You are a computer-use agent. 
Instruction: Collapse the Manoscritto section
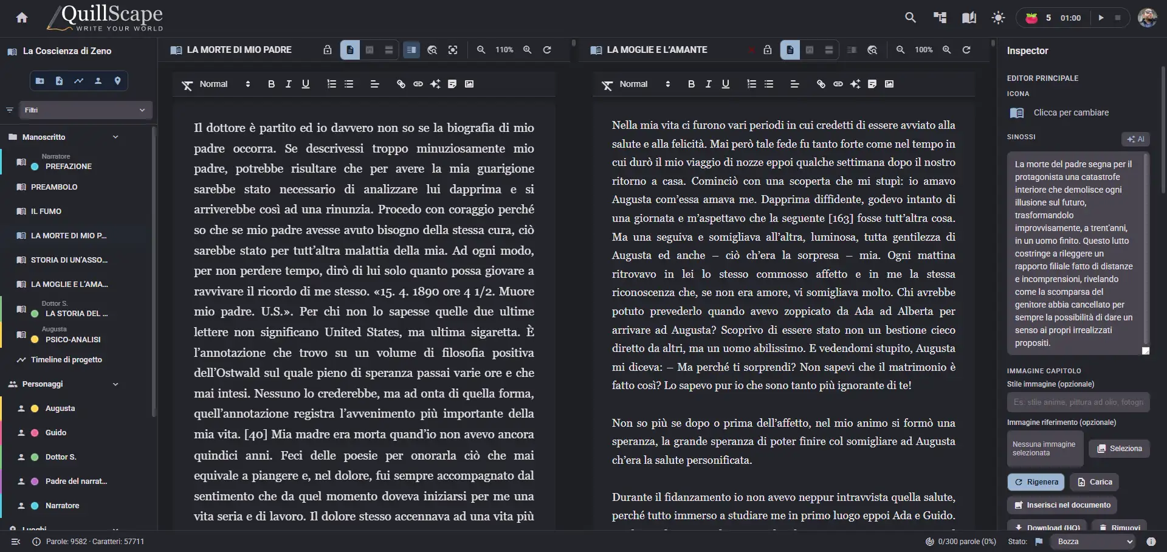[x=115, y=137]
